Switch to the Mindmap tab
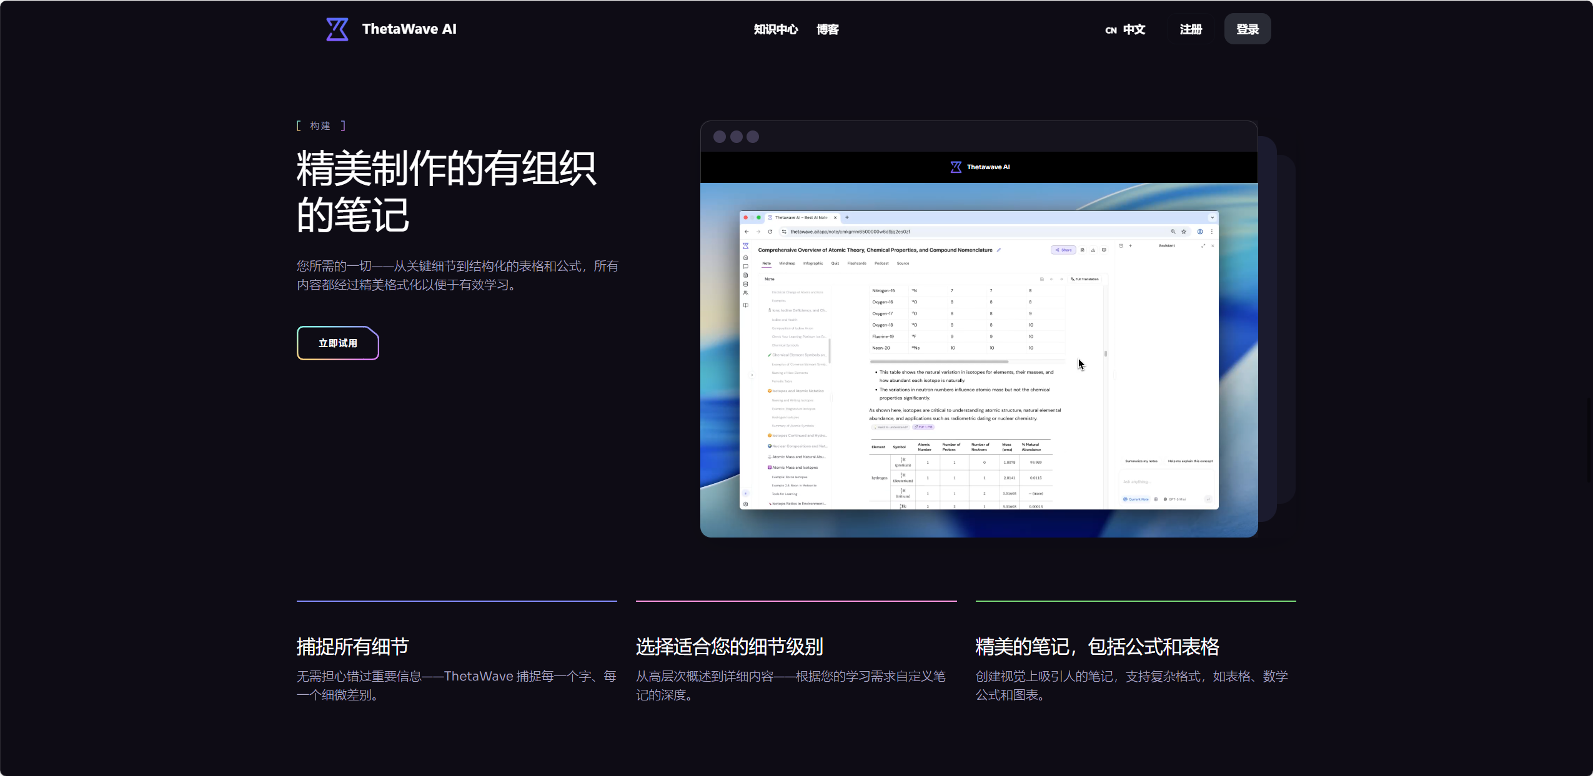The image size is (1593, 776). (787, 263)
